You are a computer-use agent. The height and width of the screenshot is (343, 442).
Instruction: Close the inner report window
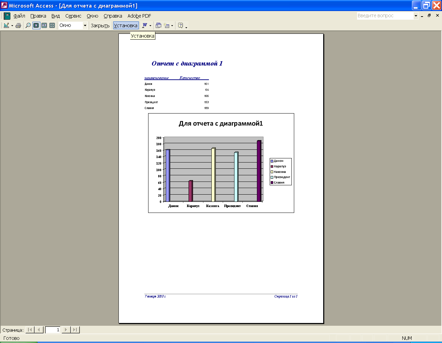point(438,16)
